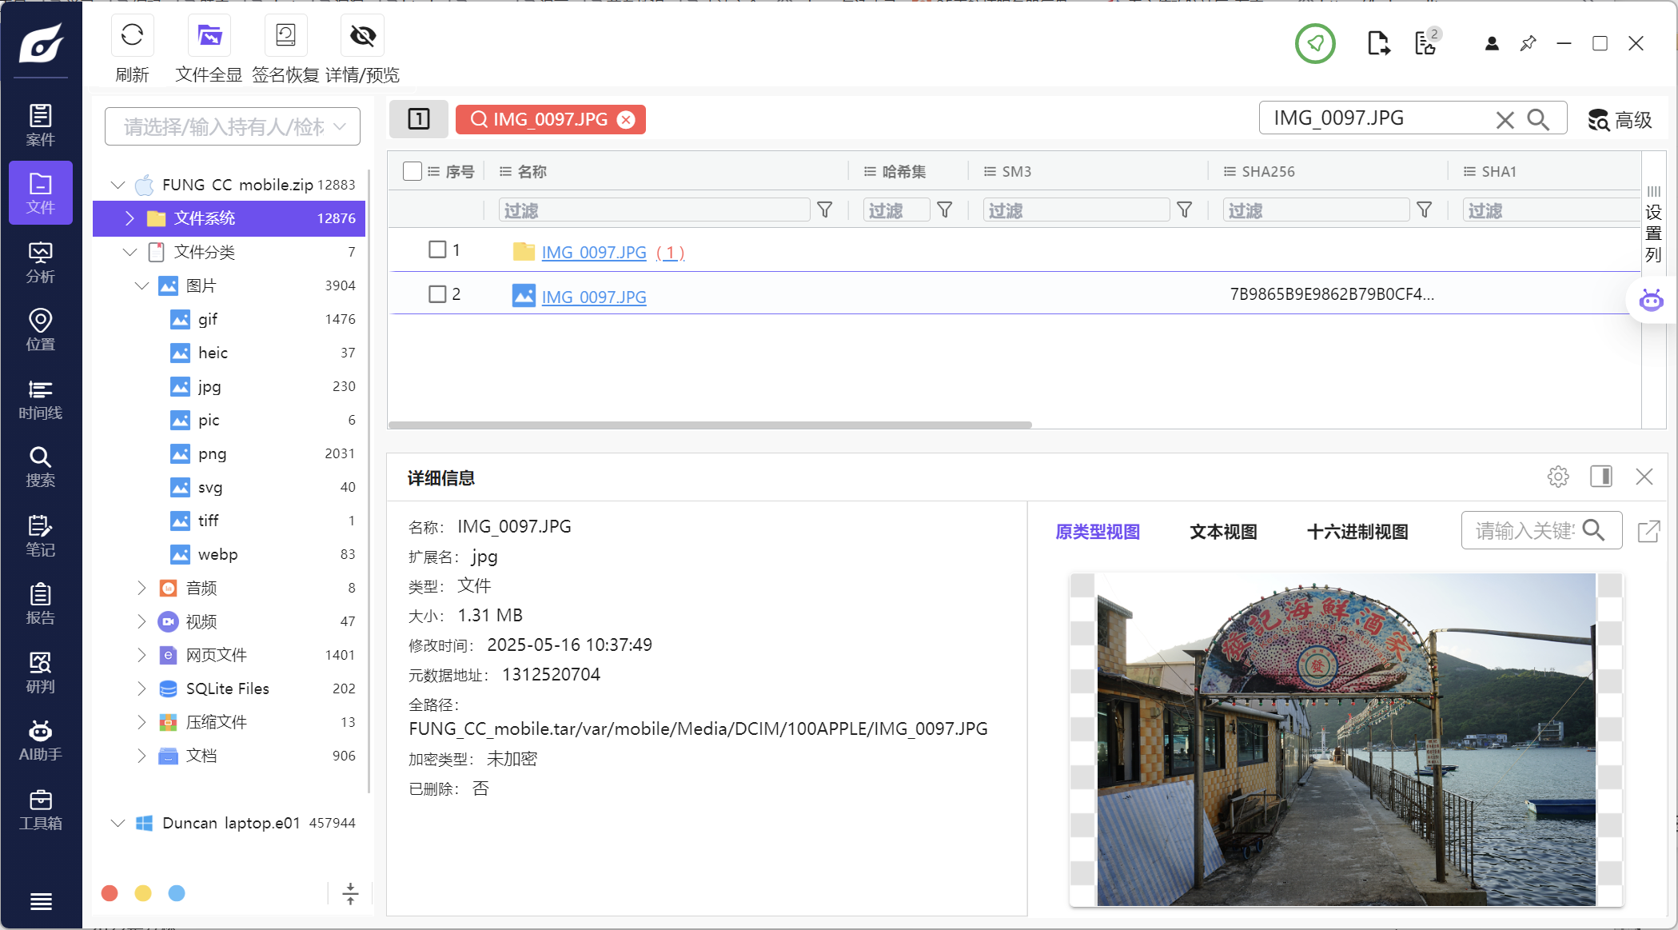The height and width of the screenshot is (930, 1678).
Task: Toggle the details/preview eye icon
Action: pos(362,36)
